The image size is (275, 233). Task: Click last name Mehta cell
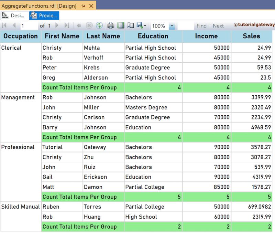click(103, 48)
